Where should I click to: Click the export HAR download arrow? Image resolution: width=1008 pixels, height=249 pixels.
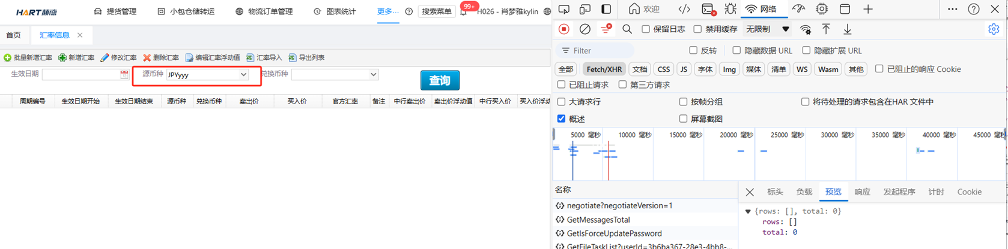point(847,29)
